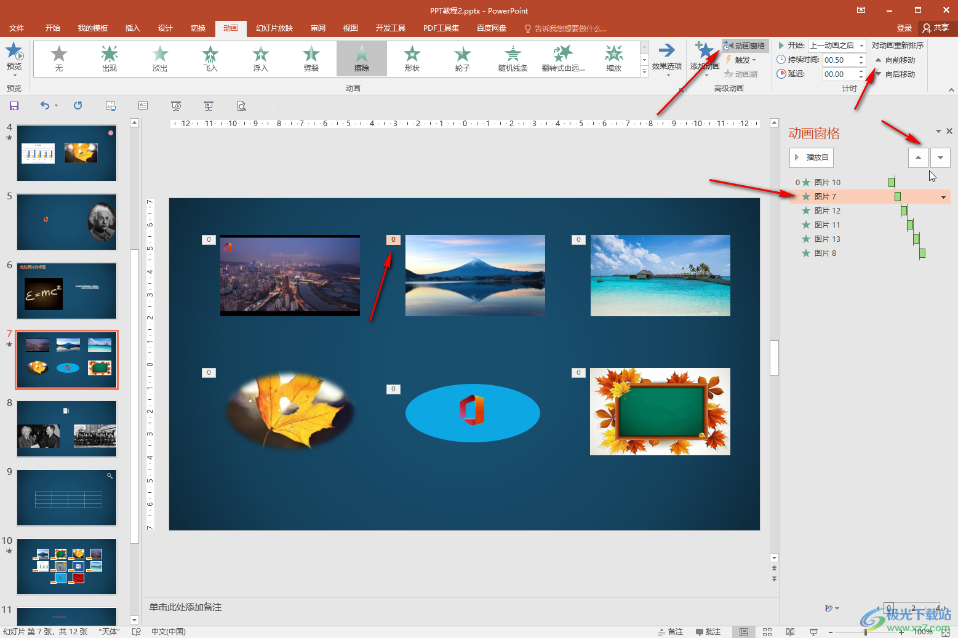Select the 浮入 (Float In) animation effect

click(261, 59)
